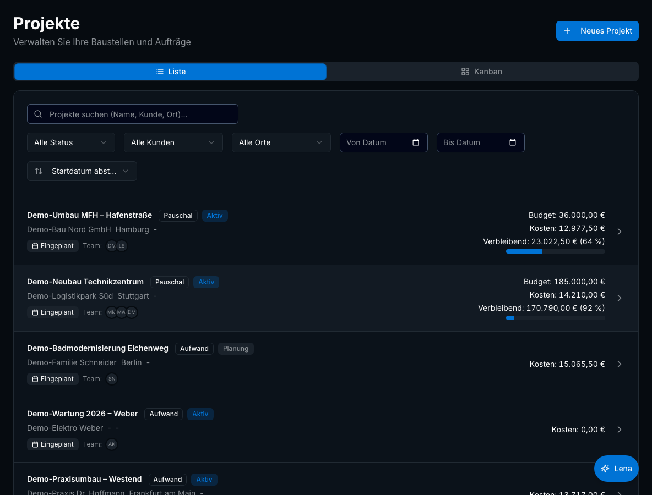The height and width of the screenshot is (495, 652).
Task: Open Demo-Praxisumbau – Westend project
Action: click(x=84, y=479)
